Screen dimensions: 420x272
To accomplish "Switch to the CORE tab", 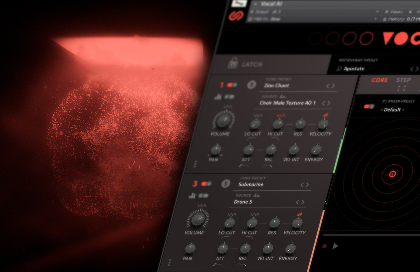I will 379,80.
